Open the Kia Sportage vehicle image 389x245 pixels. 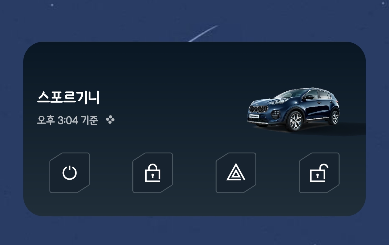(x=294, y=110)
